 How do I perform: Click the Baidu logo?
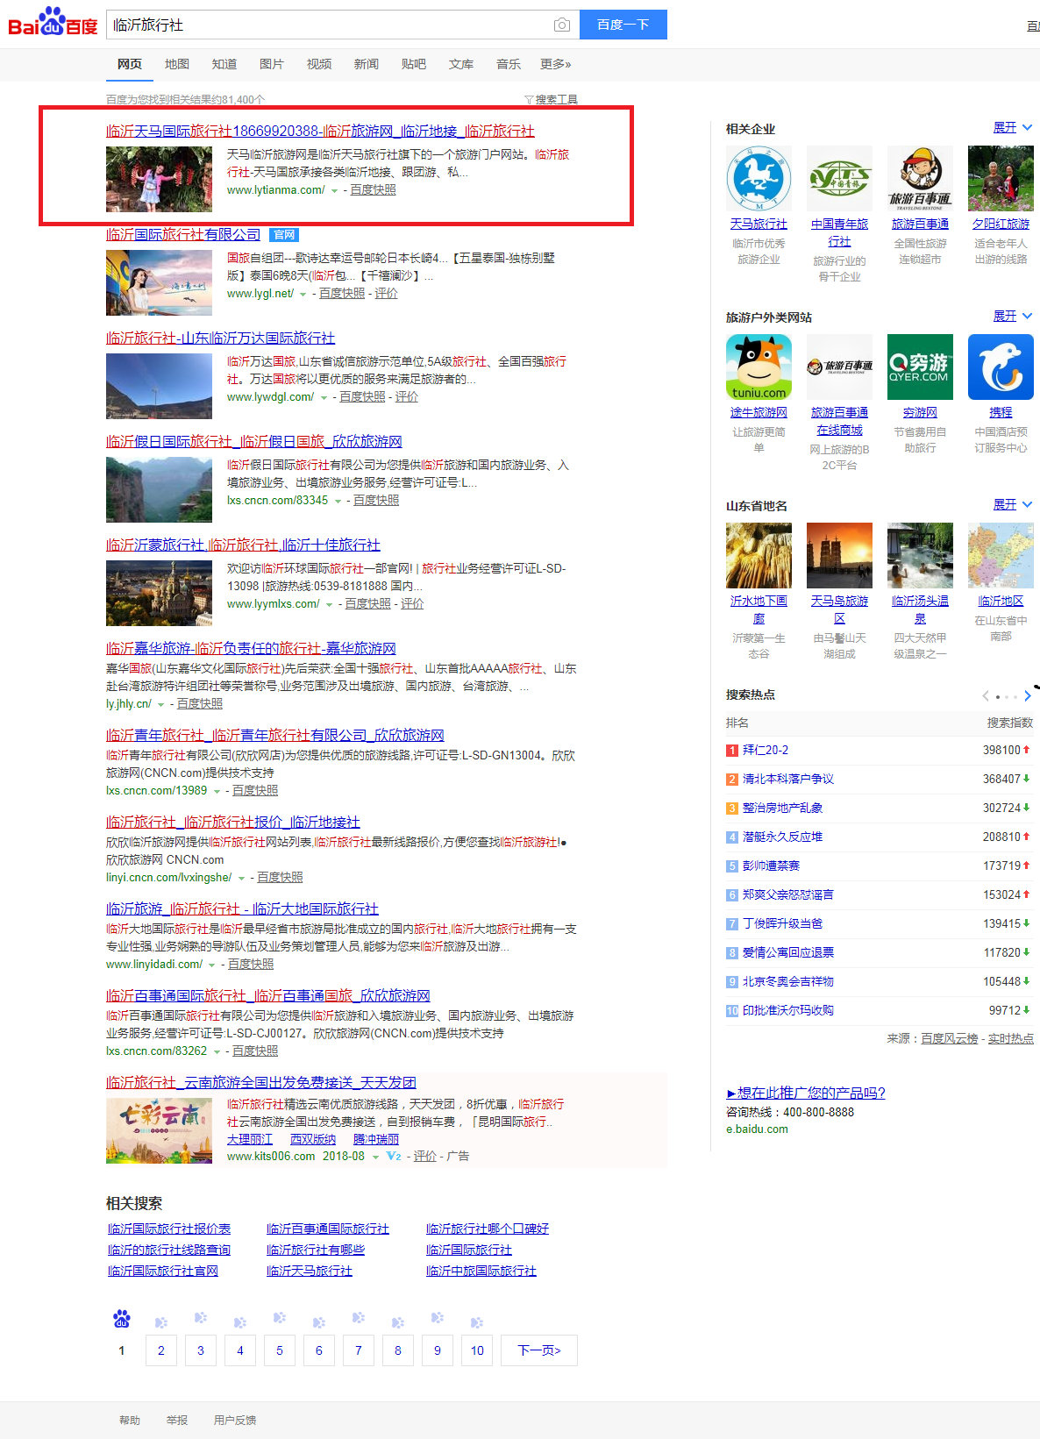[53, 23]
